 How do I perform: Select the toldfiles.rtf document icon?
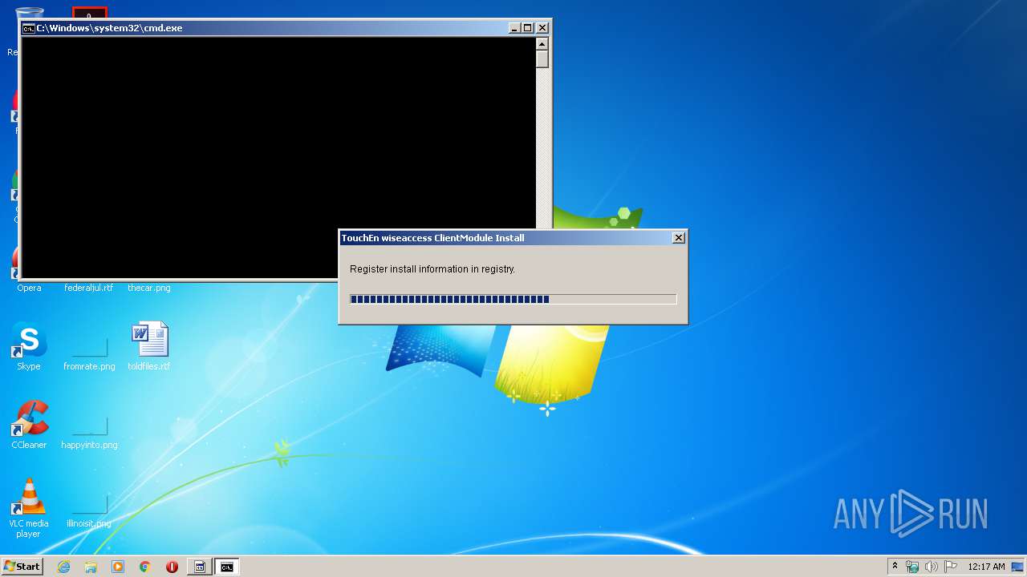pyautogui.click(x=149, y=347)
